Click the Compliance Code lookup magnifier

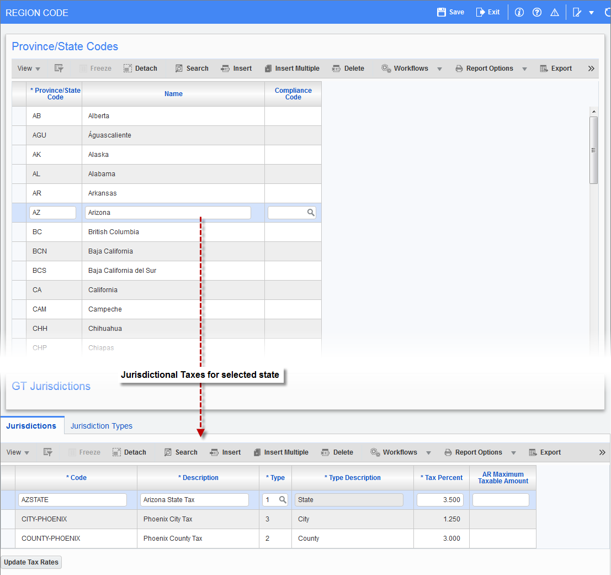pos(311,213)
